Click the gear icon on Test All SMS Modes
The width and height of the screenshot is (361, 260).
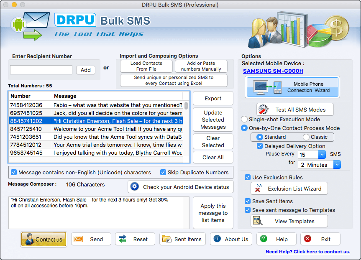click(x=264, y=110)
